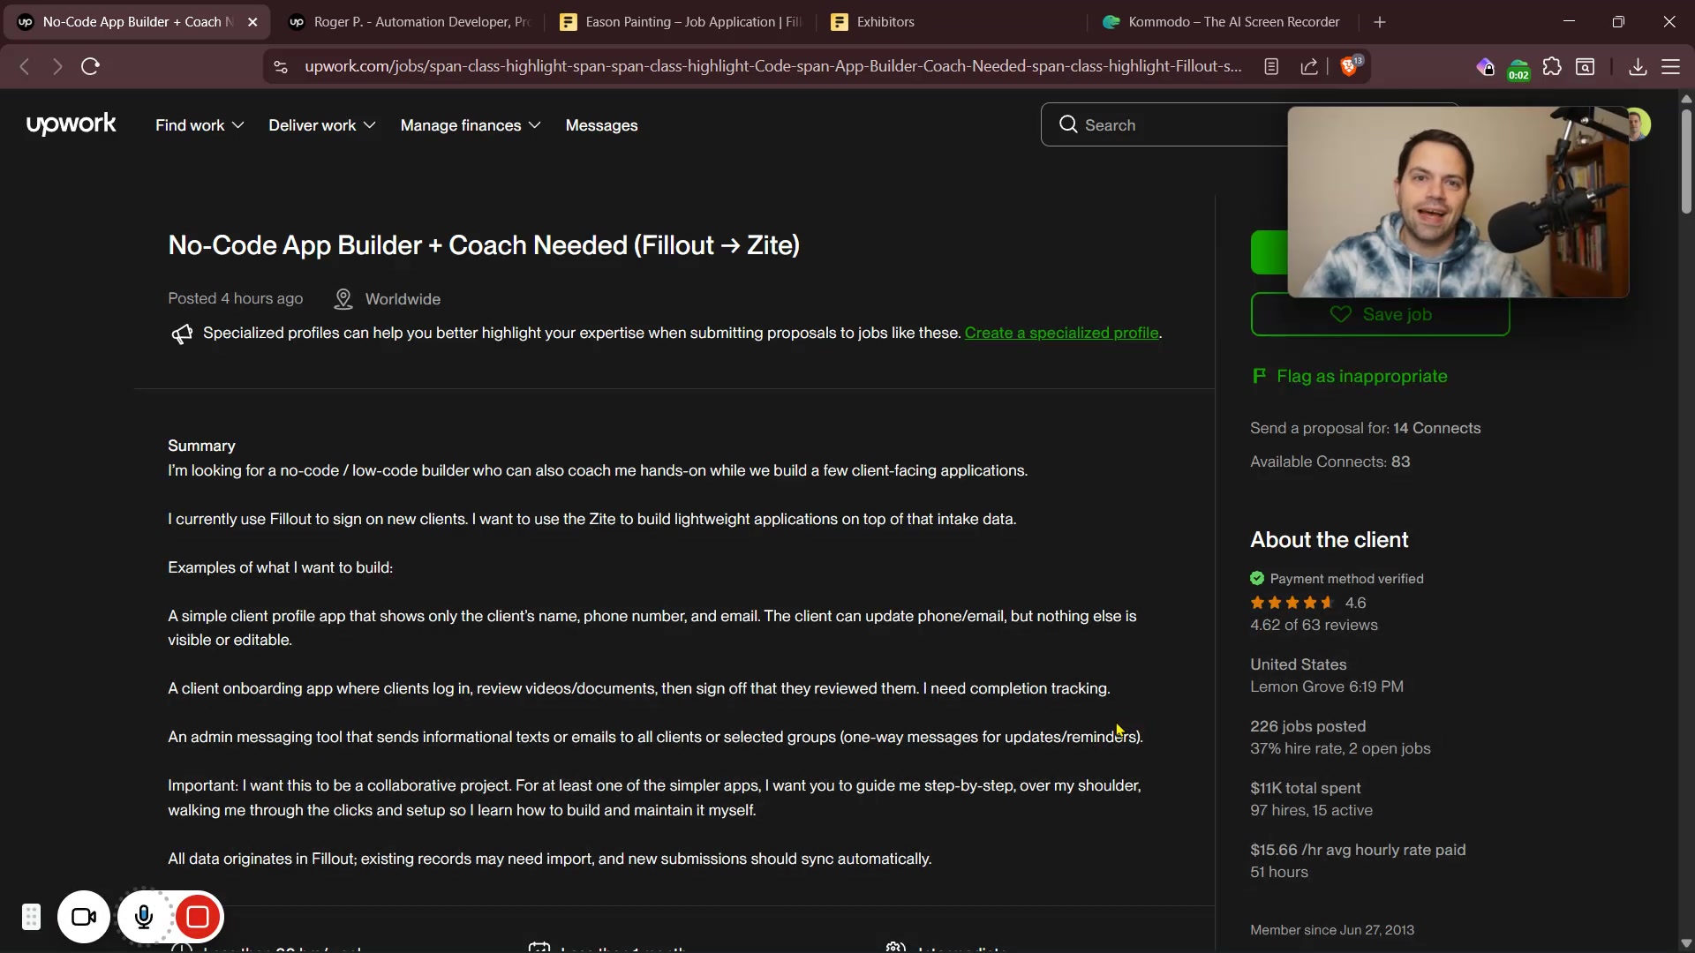Reload the page with refresh icon
This screenshot has height=953, width=1695.
point(90,66)
